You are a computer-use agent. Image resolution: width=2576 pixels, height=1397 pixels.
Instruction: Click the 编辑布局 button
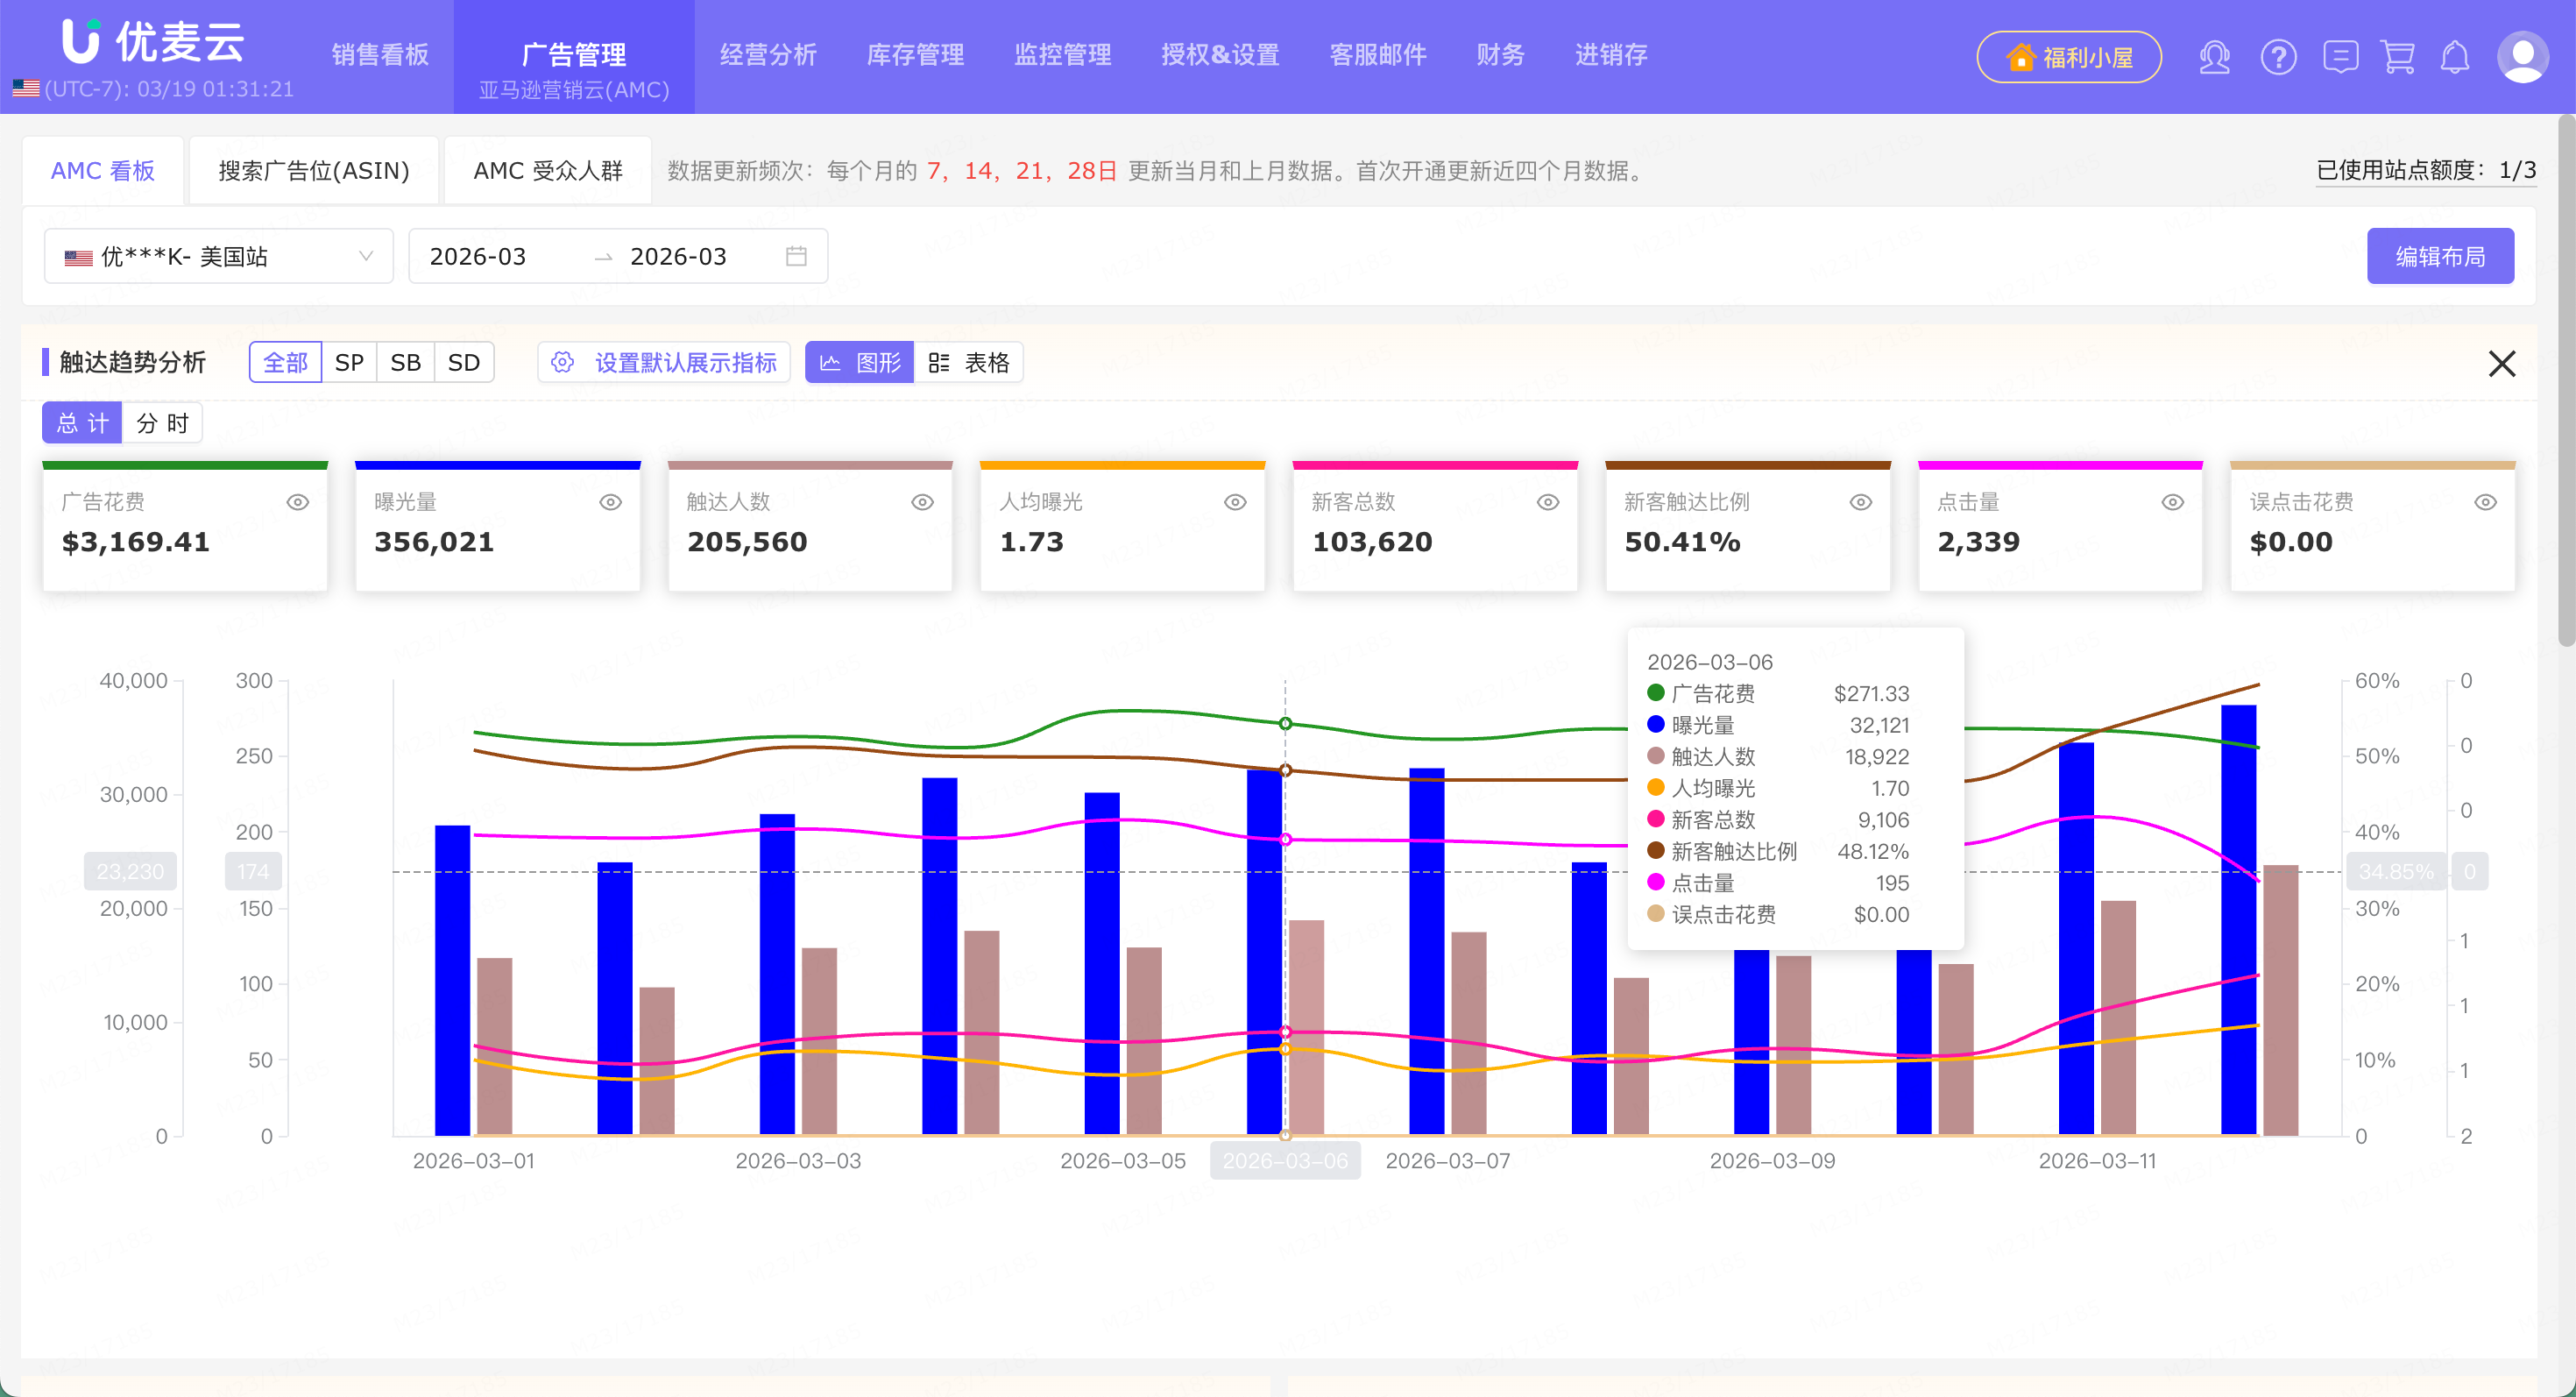click(x=2439, y=256)
